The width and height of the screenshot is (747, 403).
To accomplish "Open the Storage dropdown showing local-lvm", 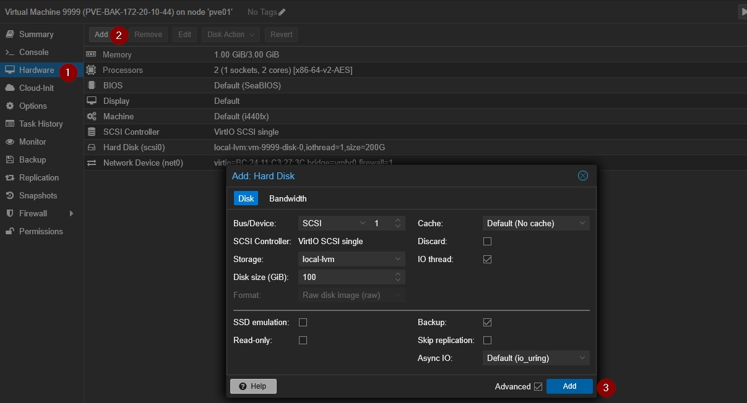I will (351, 260).
